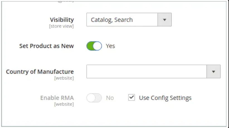This screenshot has height=128, width=229.
Task: Toggle Set Product as New switch
Action: (x=94, y=46)
